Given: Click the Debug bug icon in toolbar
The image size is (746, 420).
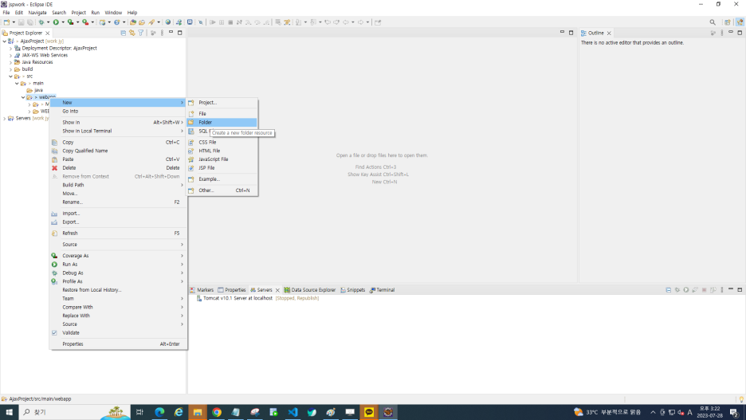Looking at the screenshot, I should coord(41,22).
